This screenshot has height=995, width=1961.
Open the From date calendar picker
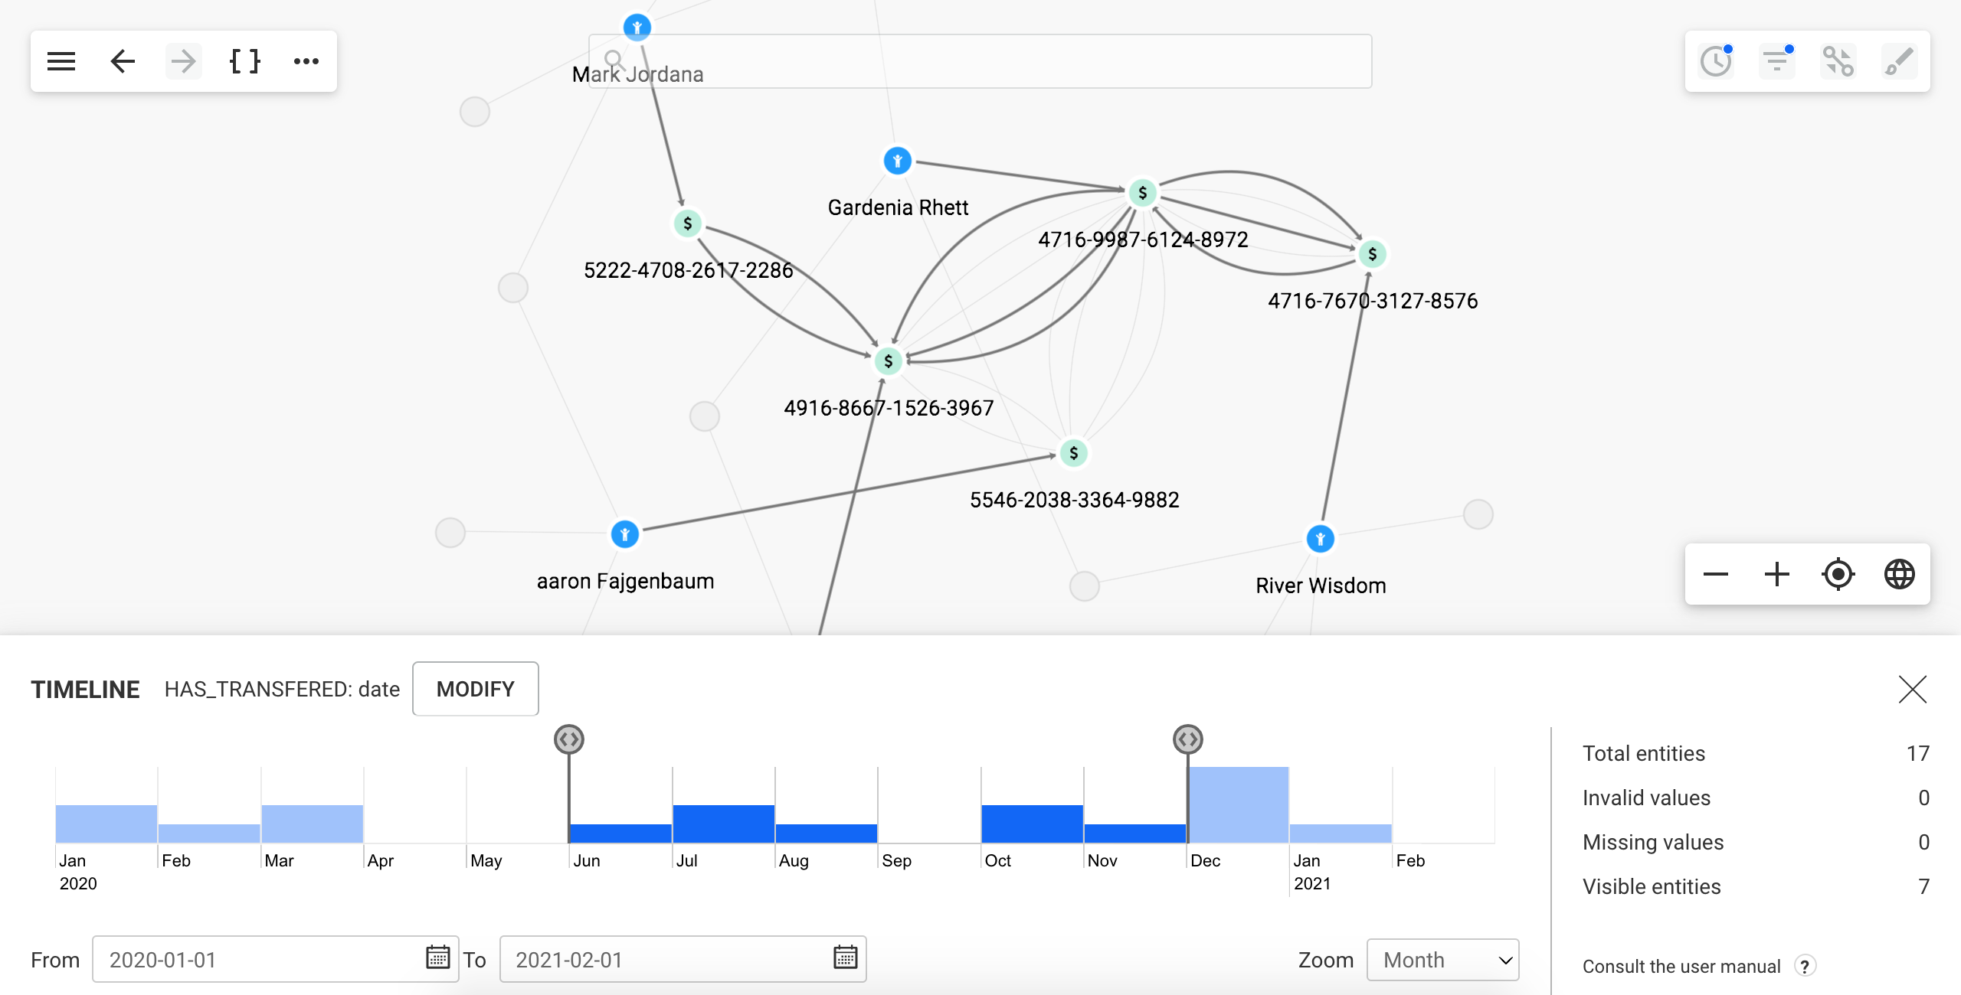tap(437, 957)
